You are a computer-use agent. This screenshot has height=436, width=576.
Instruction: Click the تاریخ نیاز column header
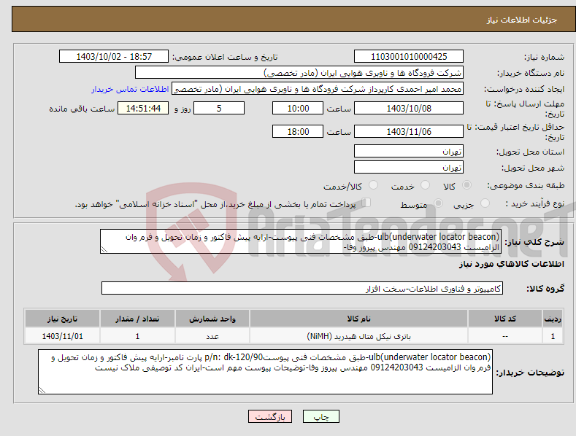(x=63, y=319)
